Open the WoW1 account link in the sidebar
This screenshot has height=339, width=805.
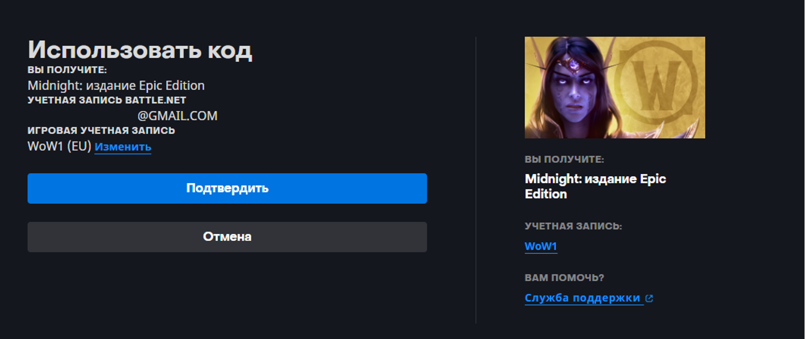pos(541,246)
